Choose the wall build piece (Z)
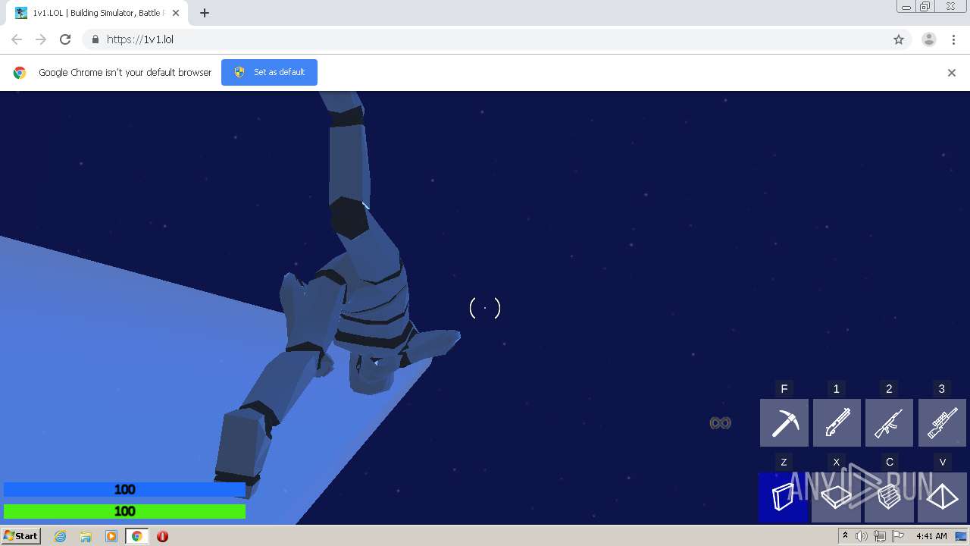The height and width of the screenshot is (546, 970). click(784, 497)
